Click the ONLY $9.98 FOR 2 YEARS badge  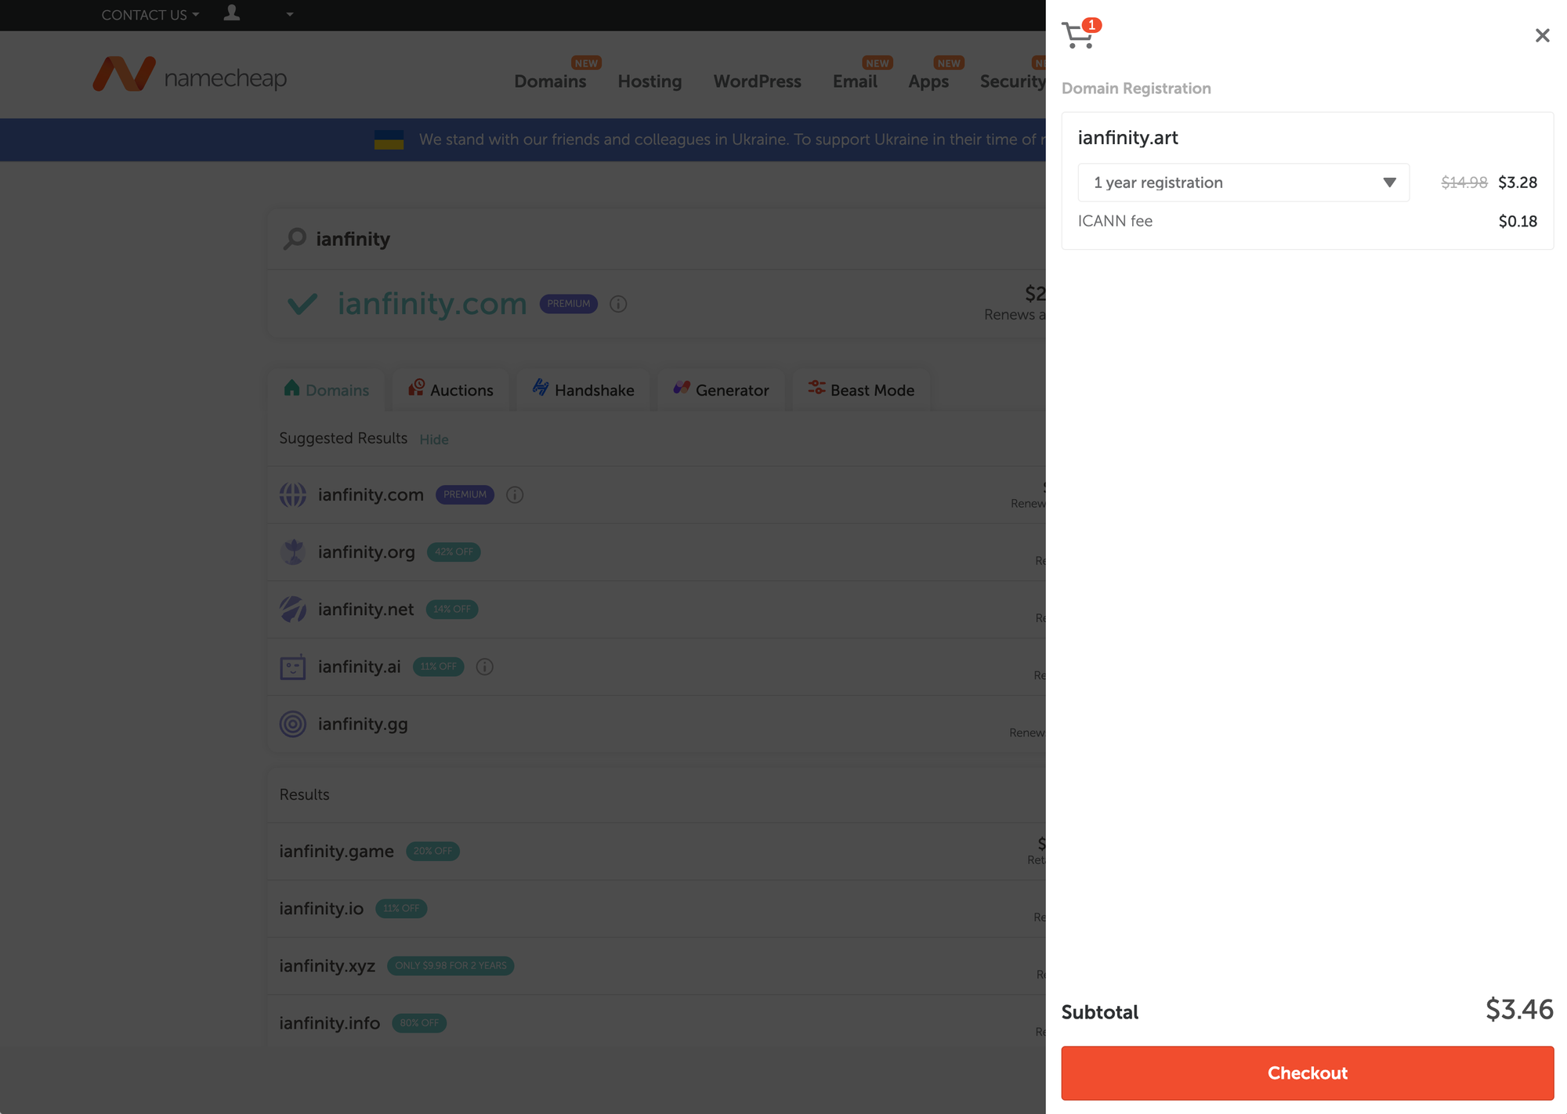point(451,966)
